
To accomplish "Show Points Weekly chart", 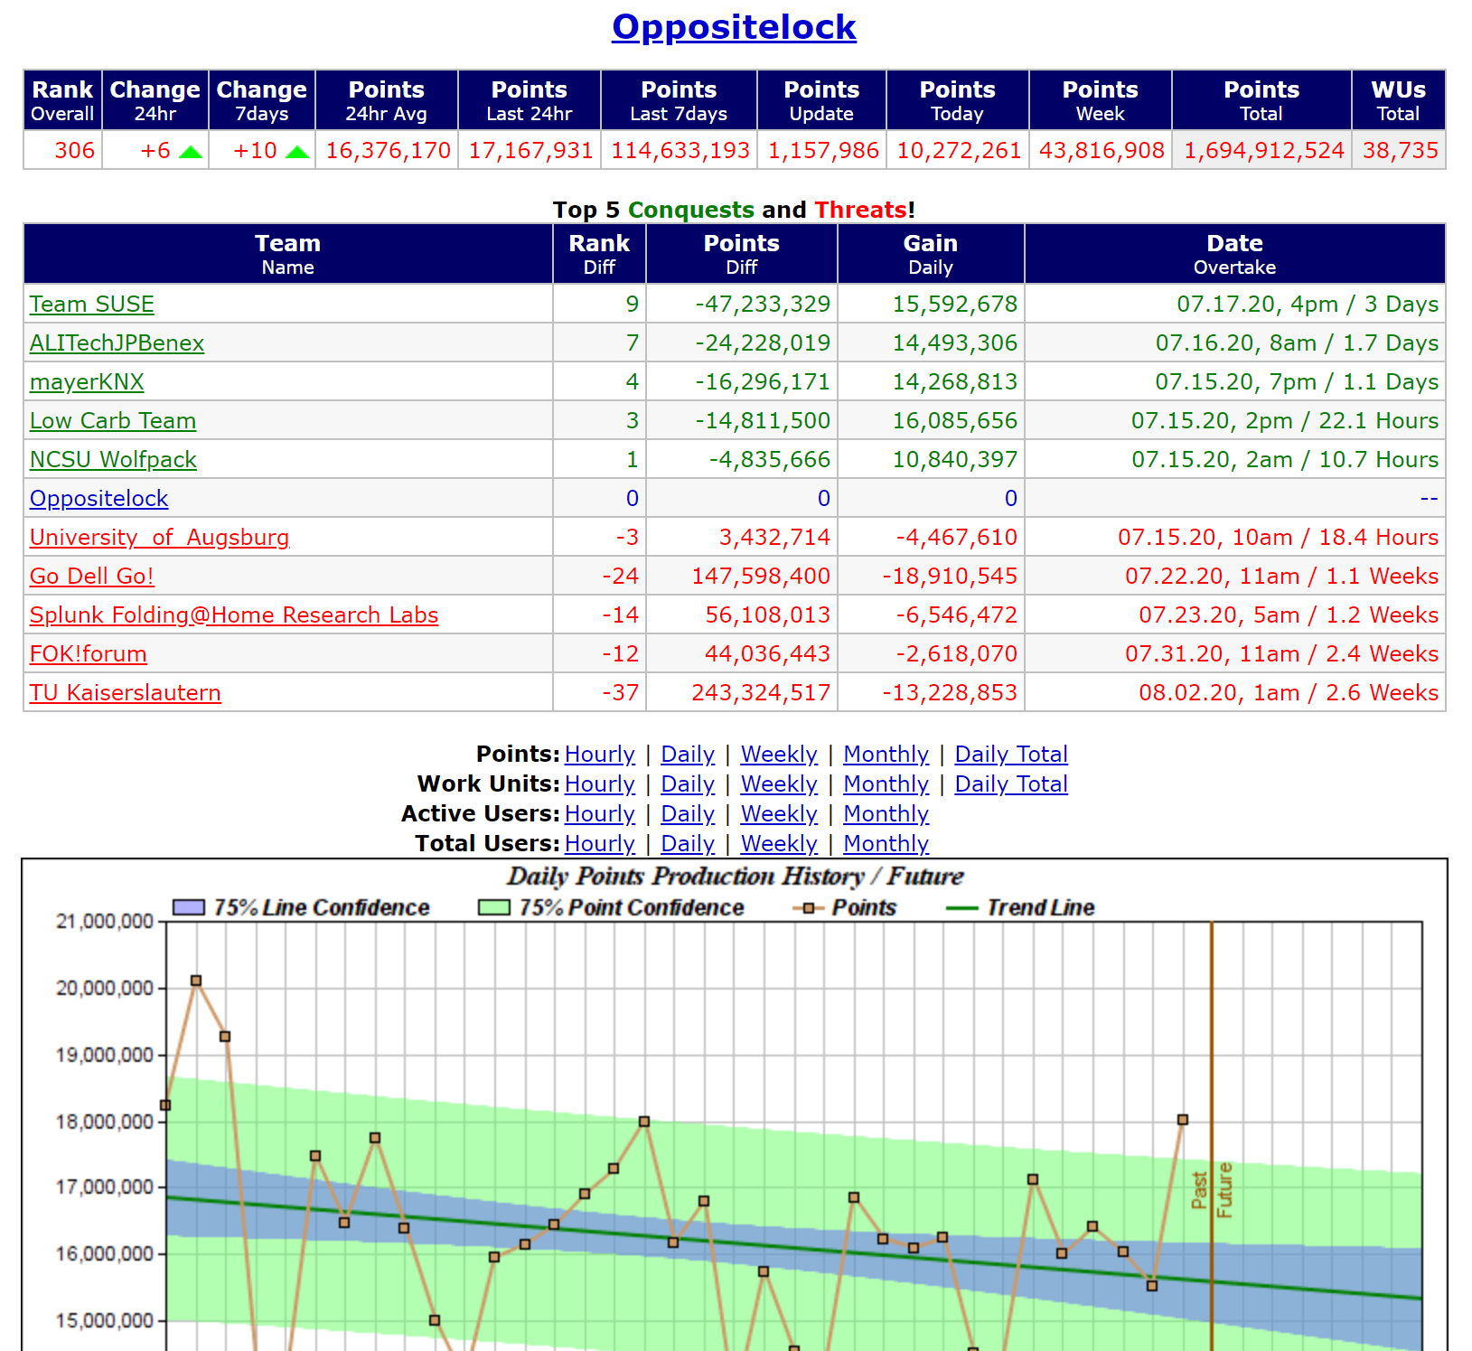I will point(779,755).
